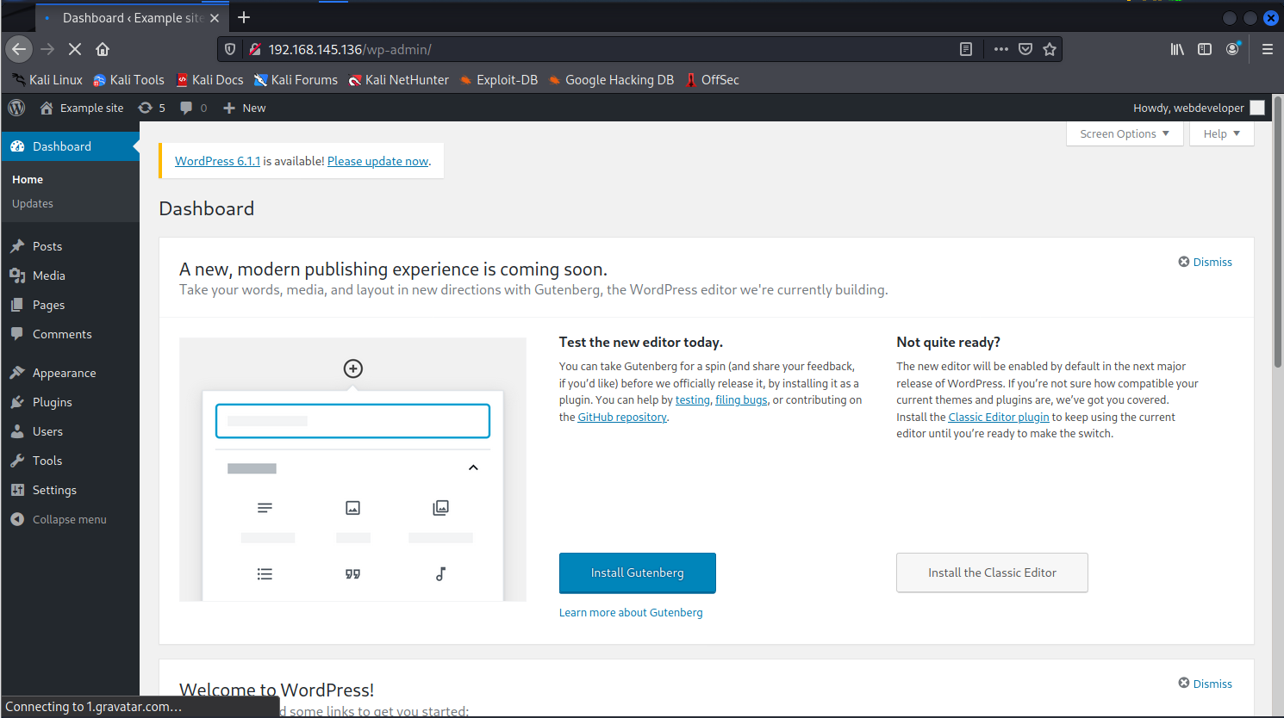
Task: Expand the Screen Options dropdown
Action: pos(1125,133)
